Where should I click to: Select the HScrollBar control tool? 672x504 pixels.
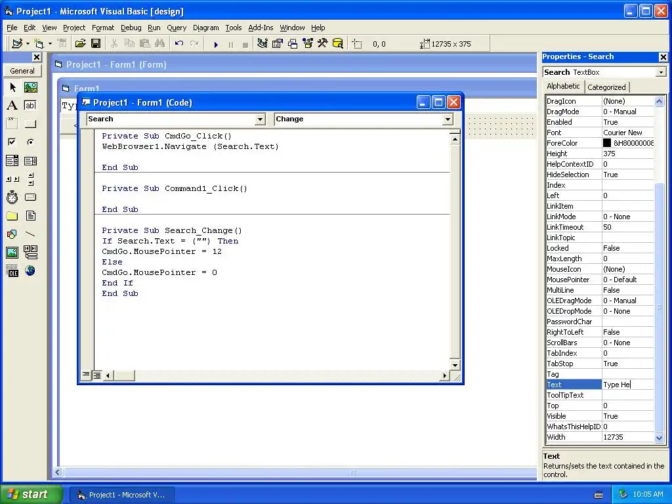tap(12, 178)
